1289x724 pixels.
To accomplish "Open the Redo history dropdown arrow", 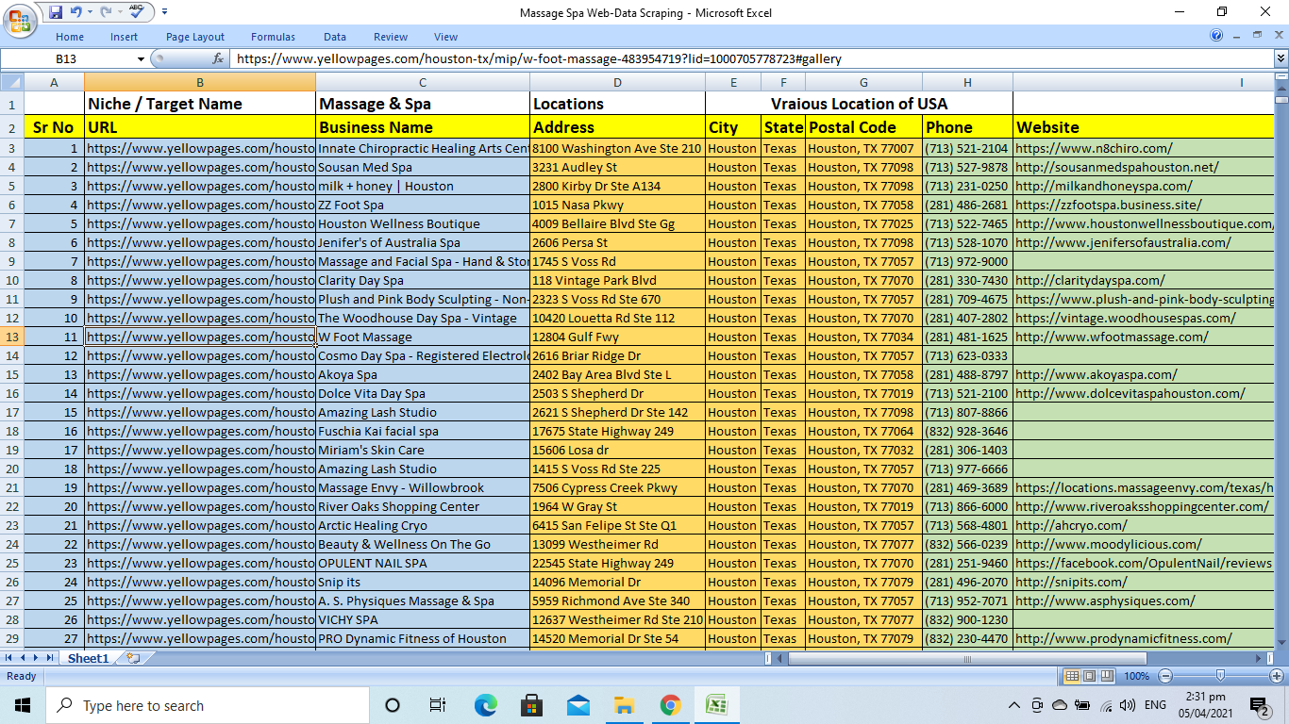I will pos(119,12).
